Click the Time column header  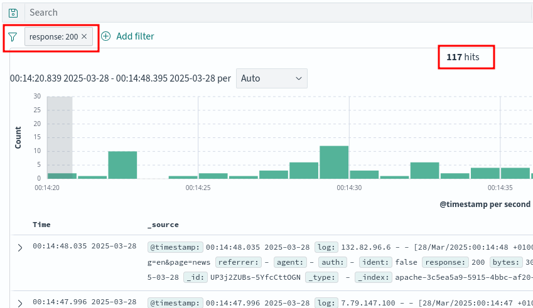(41, 225)
